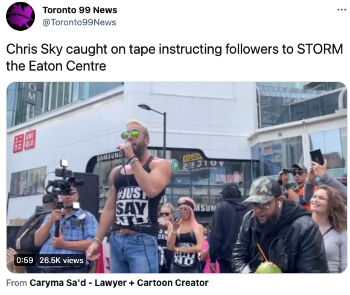Image resolution: width=350 pixels, height=295 pixels.
Task: Click the mirrored sunglasses on the speaker
Action: (132, 135)
